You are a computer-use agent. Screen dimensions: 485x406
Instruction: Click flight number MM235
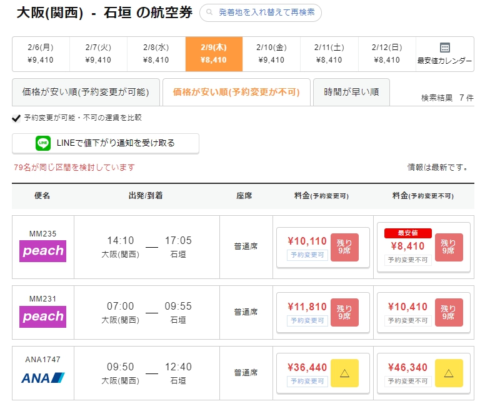coord(42,234)
